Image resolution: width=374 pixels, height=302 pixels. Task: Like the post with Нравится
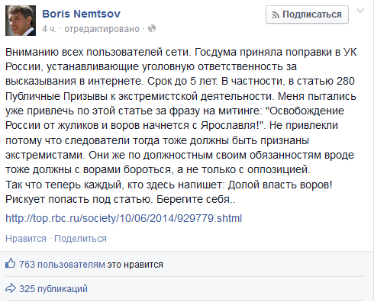tap(26, 239)
